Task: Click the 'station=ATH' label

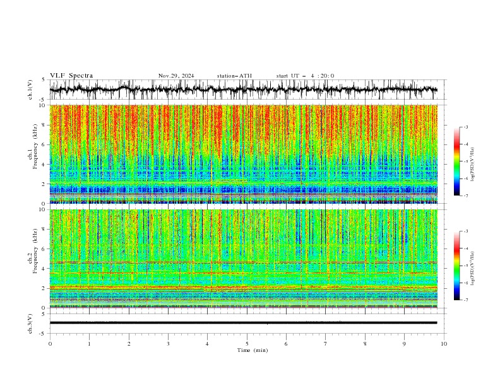Action: [x=234, y=76]
